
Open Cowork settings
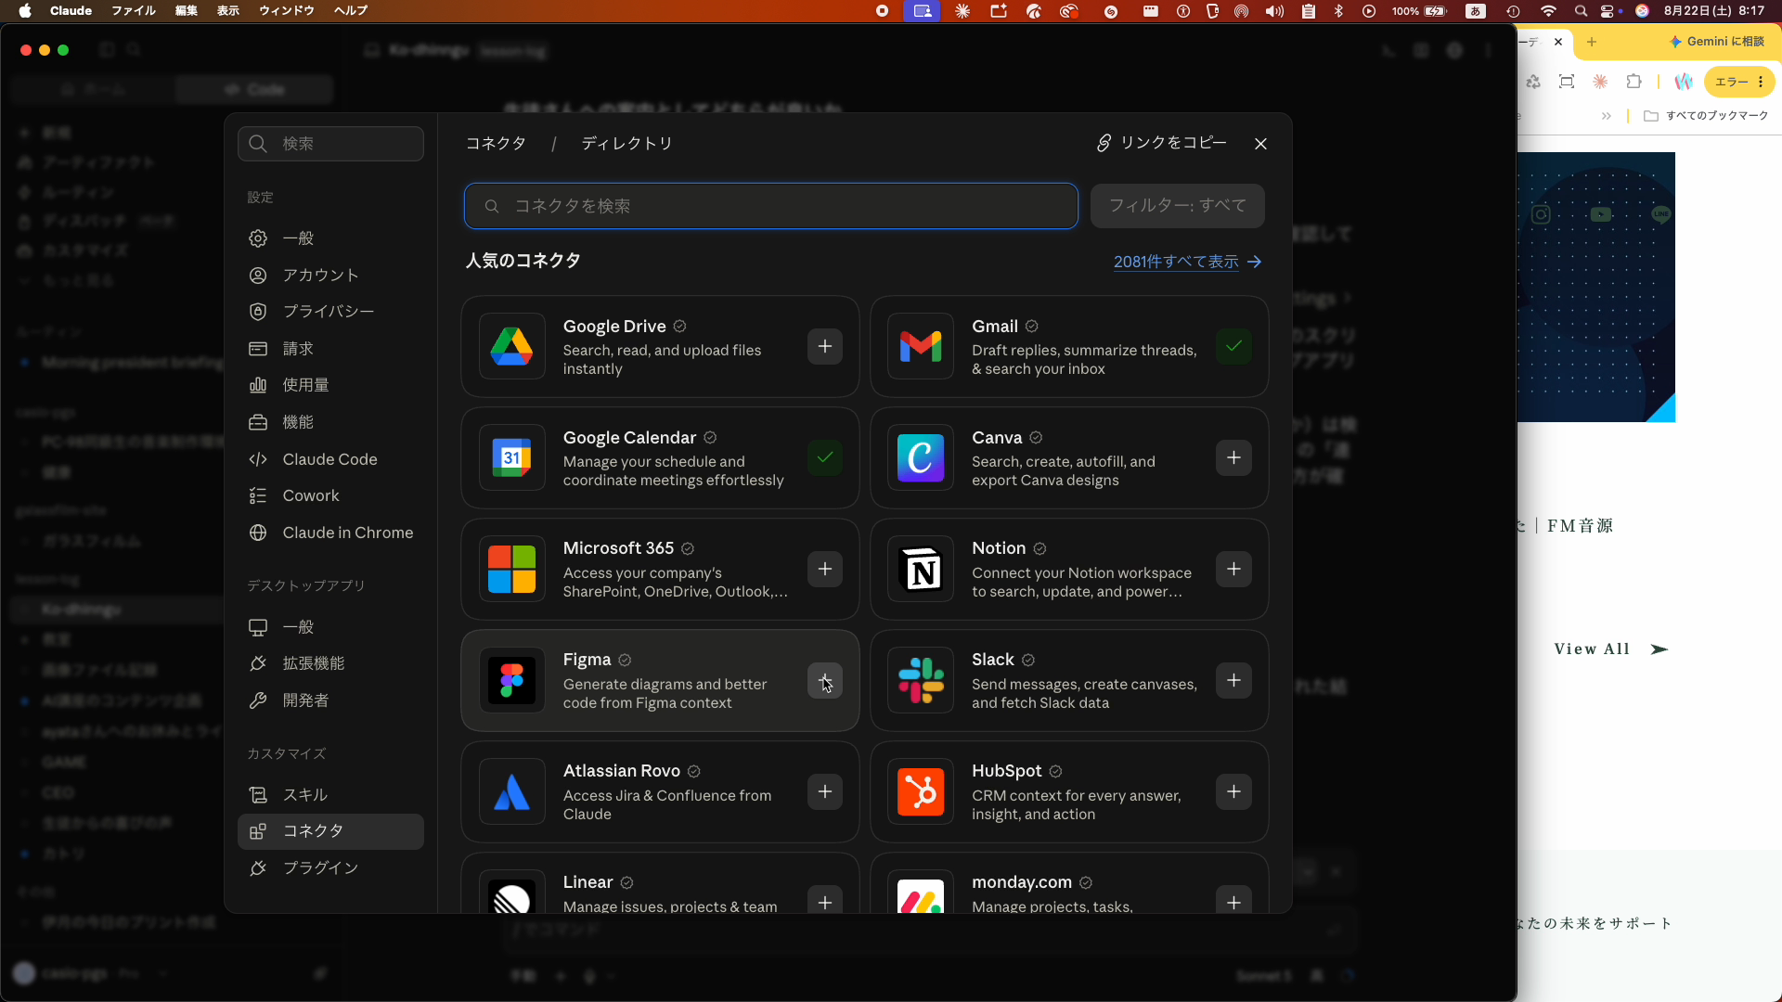click(330, 495)
